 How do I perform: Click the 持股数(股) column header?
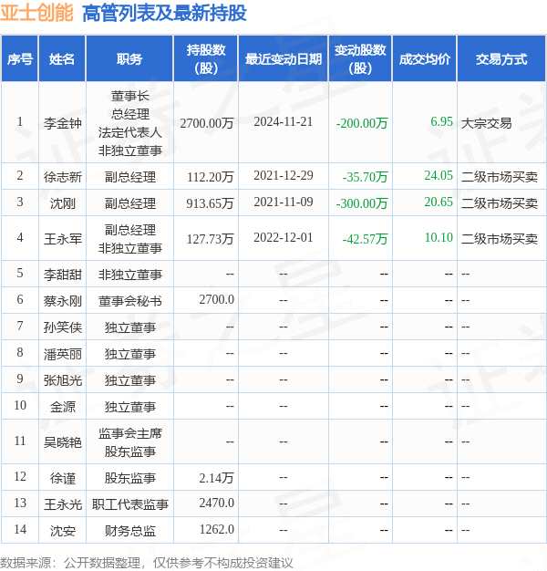click(x=206, y=58)
